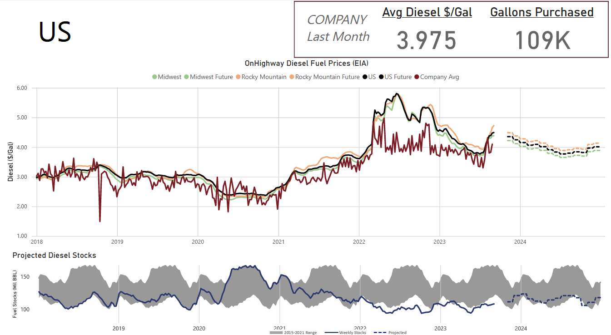
Task: Click the 6.00 y-axis price label
Action: pos(21,88)
